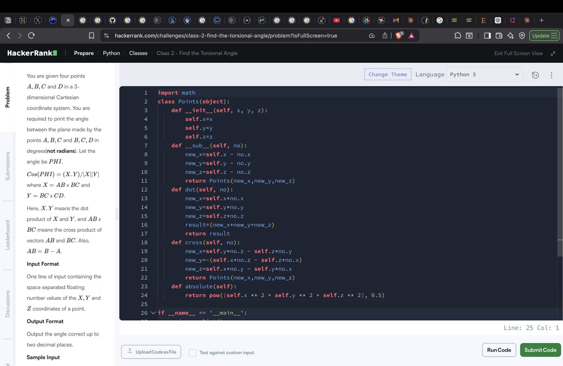The image size is (563, 366).
Task: Enable Test against custom input checkbox
Action: click(192, 352)
